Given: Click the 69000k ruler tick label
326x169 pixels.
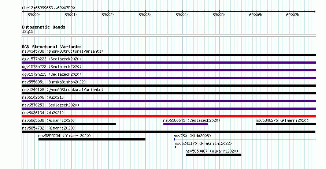Looking at the screenshot, I should pyautogui.click(x=34, y=15).
